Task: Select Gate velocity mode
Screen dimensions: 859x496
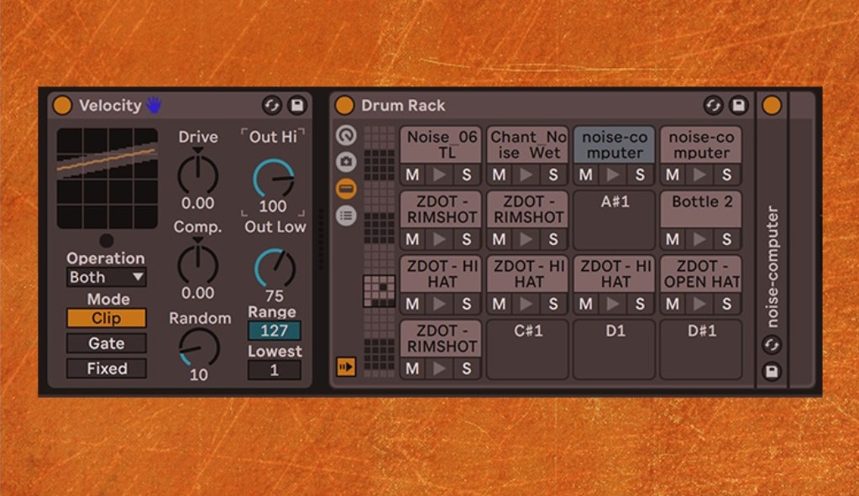Action: tap(107, 344)
